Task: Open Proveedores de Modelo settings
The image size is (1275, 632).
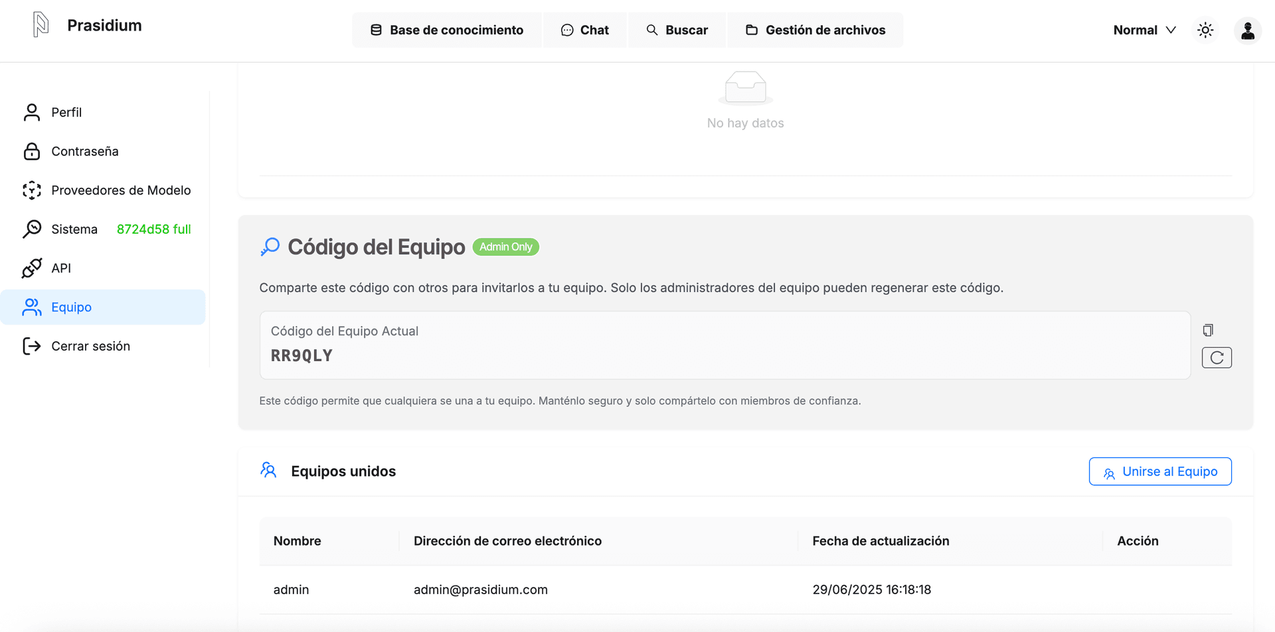Action: [x=120, y=190]
